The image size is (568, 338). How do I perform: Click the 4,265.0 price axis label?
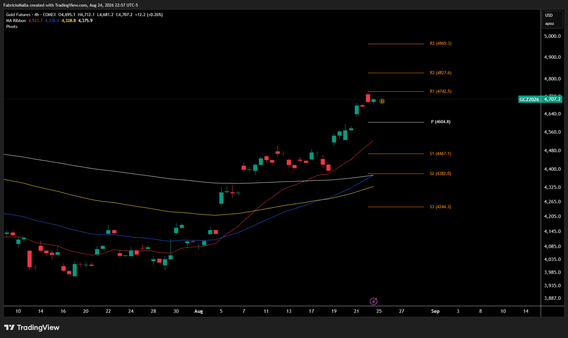[552, 202]
